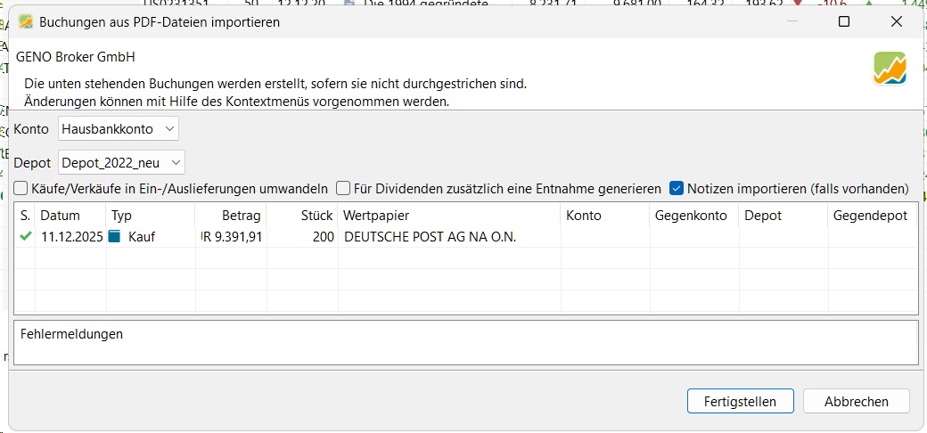Screen dimensions: 927x433
Task: Click the Gegendepot column header
Action: (x=869, y=216)
